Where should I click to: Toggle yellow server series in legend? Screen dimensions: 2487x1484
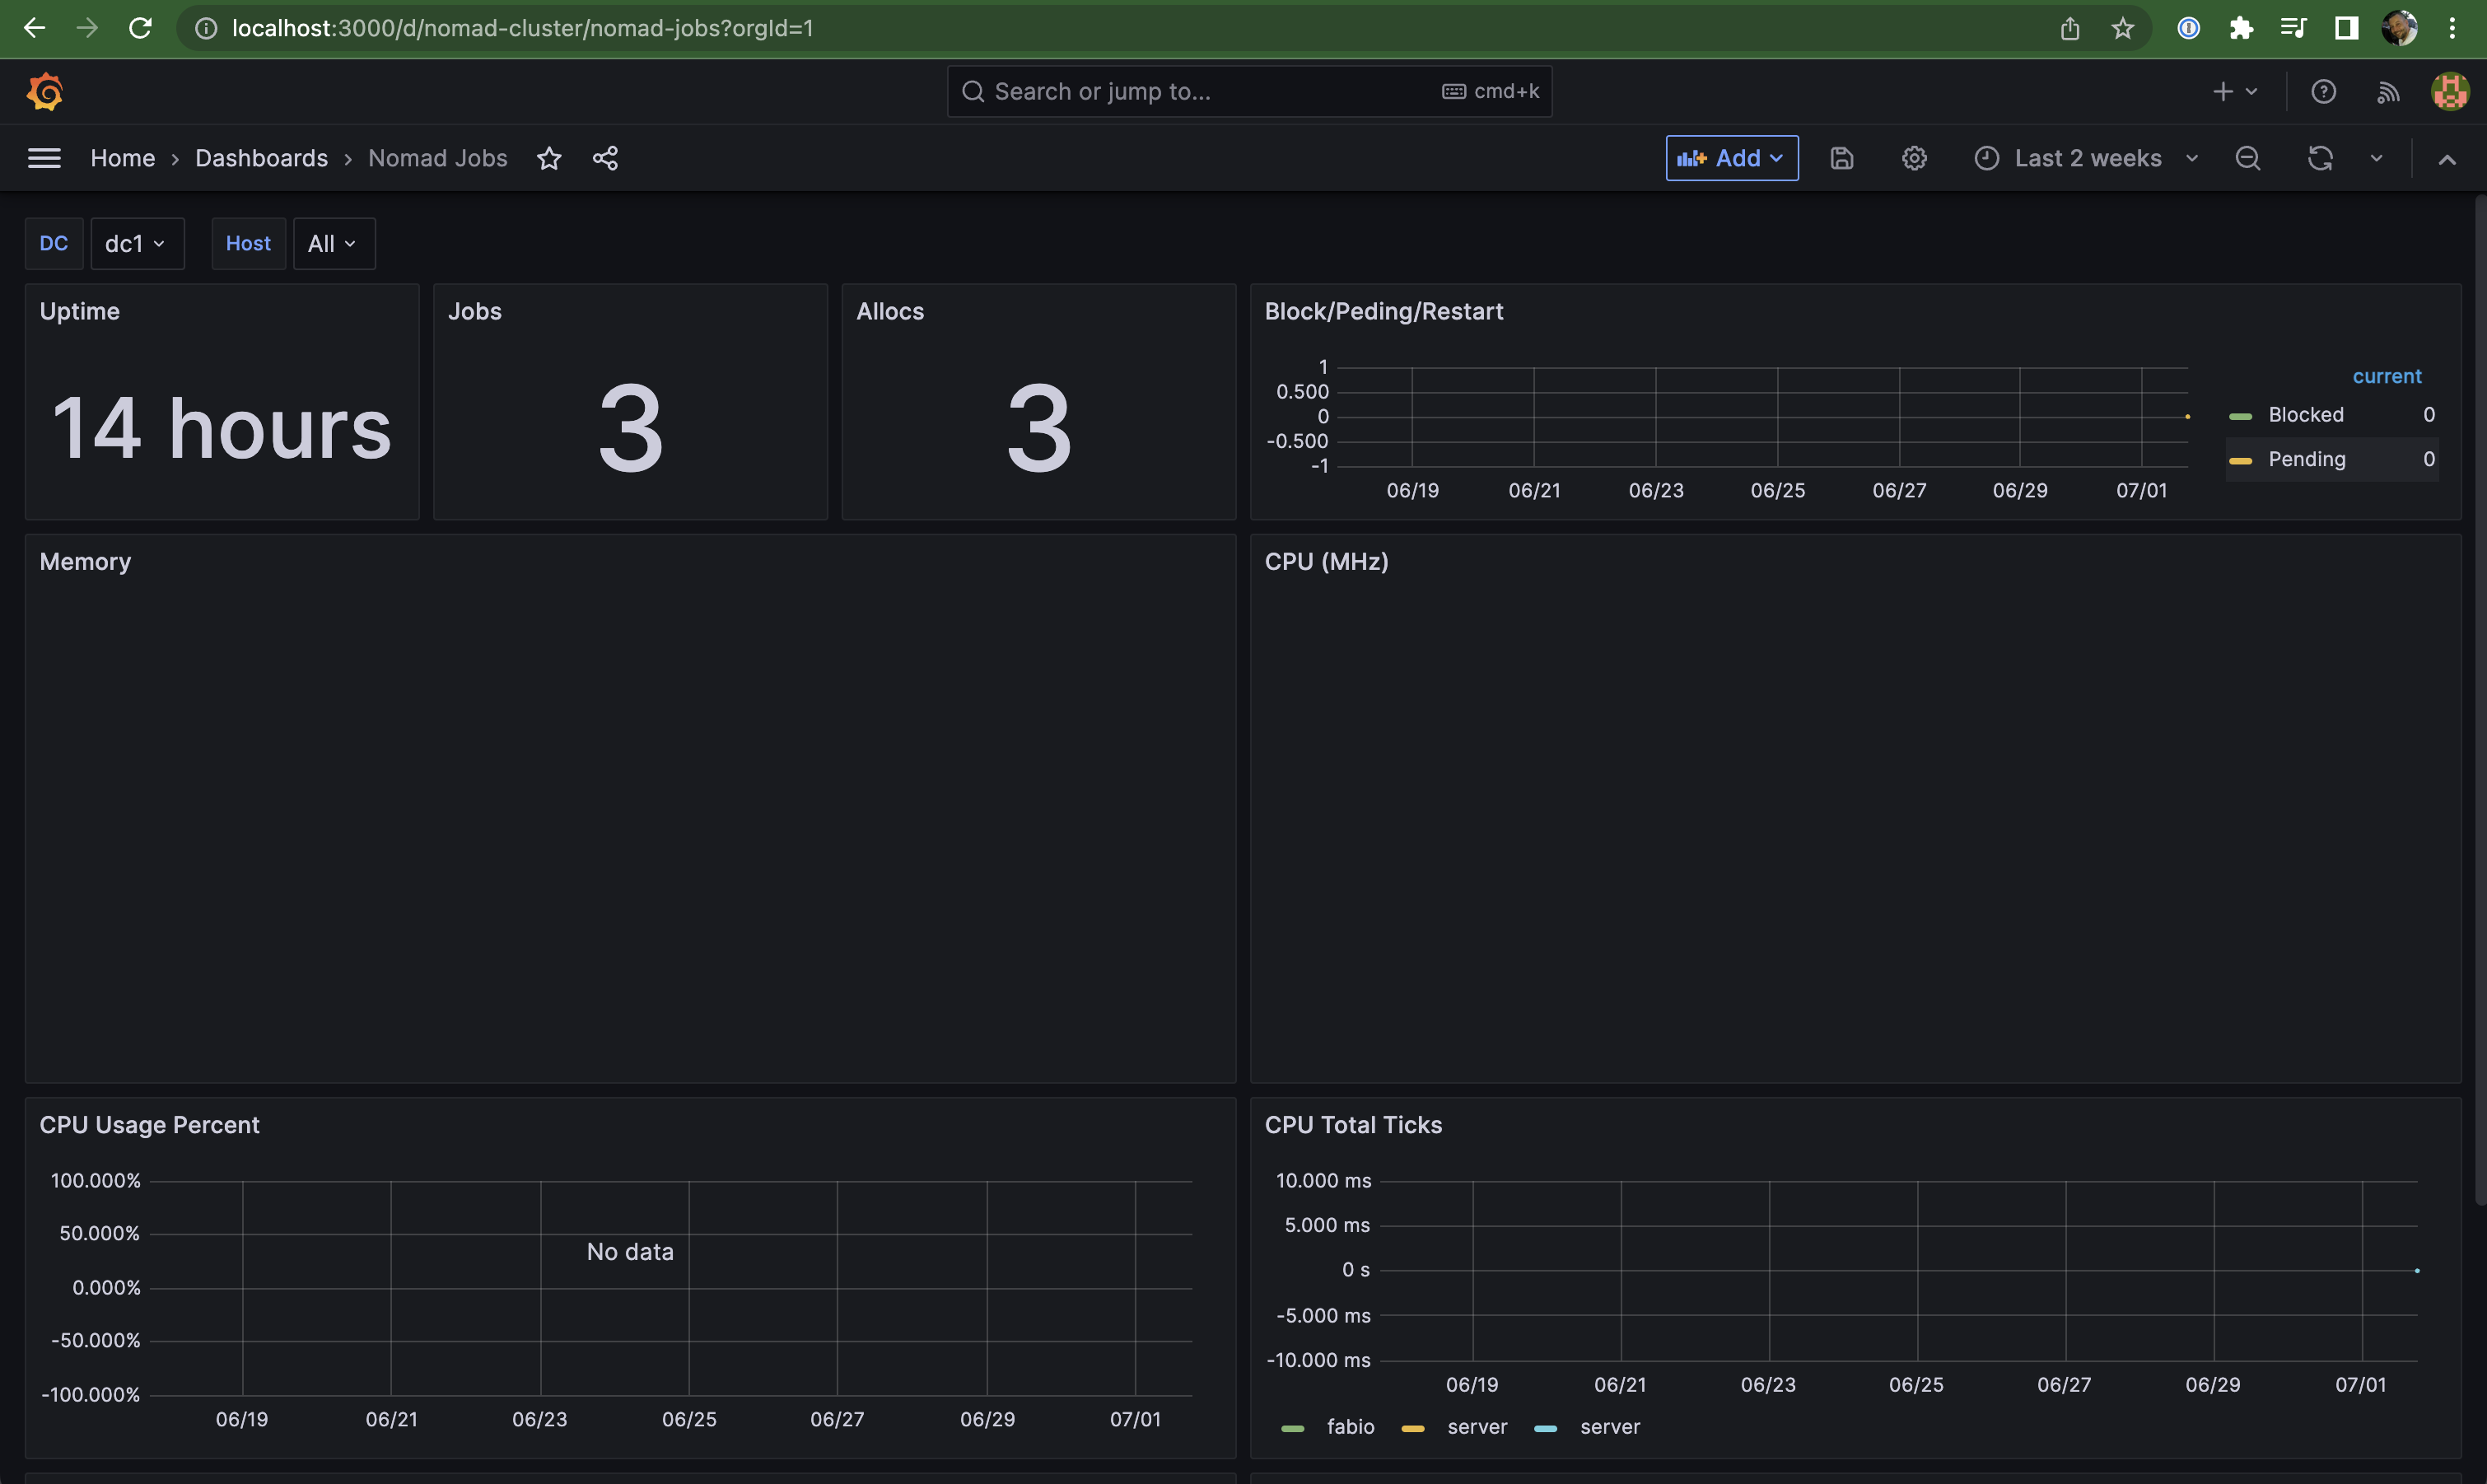tap(1476, 1427)
